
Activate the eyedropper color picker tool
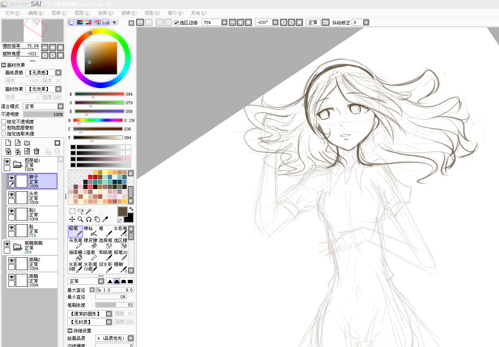(x=105, y=219)
